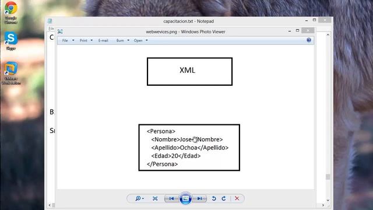373x210 pixels.
Task: Click the Photo Viewer help icon
Action: [x=309, y=40]
